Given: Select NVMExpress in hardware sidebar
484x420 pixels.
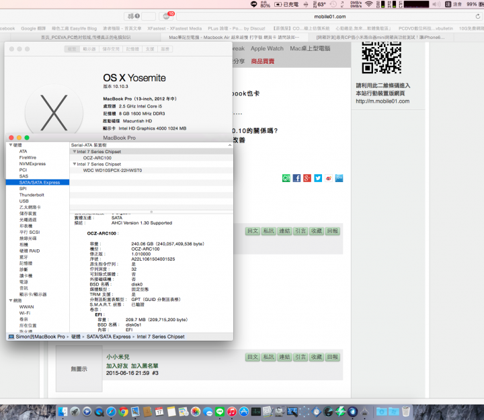Looking at the screenshot, I should click(32, 163).
